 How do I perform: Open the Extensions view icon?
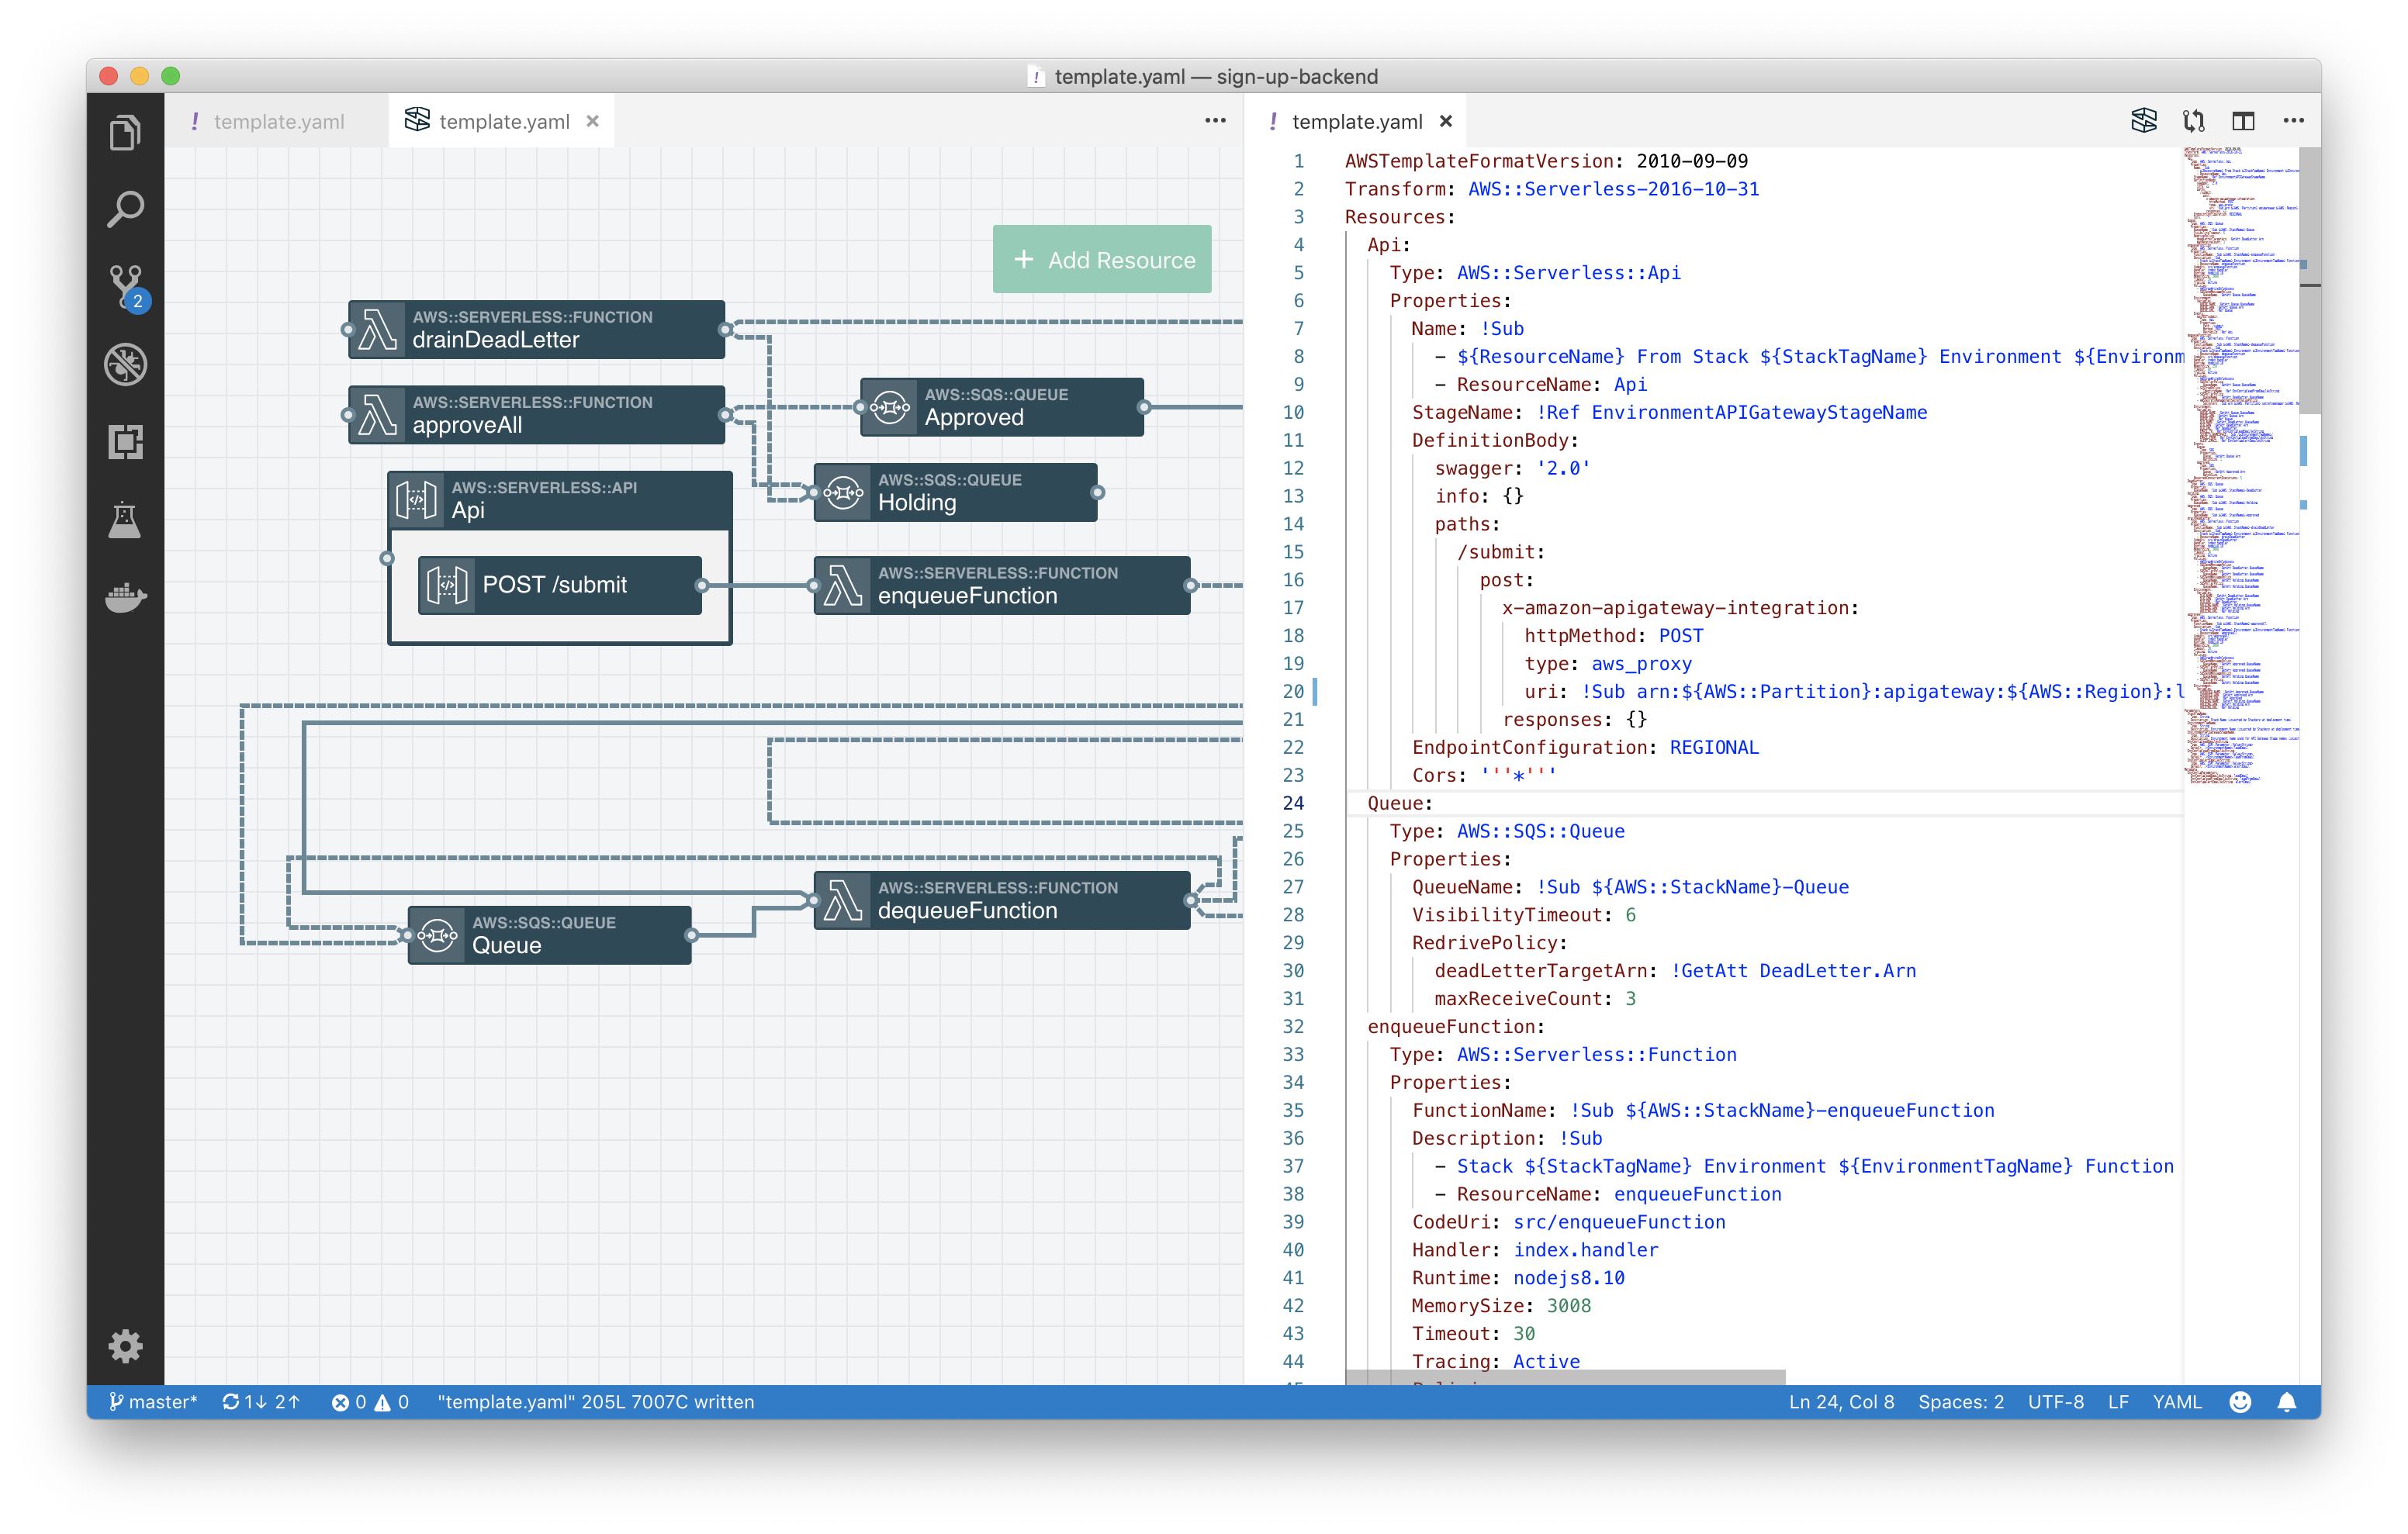coord(125,442)
